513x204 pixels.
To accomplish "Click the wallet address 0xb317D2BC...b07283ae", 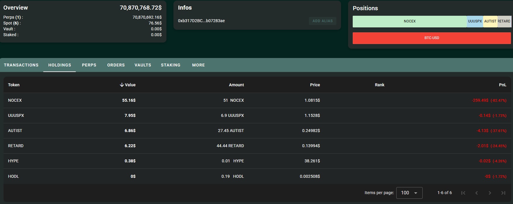I will click(x=201, y=21).
